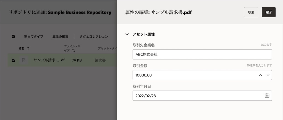This screenshot has height=120, width=283.
Task: Toggle the select-all checkbox in toolbar
Action: click(14, 36)
